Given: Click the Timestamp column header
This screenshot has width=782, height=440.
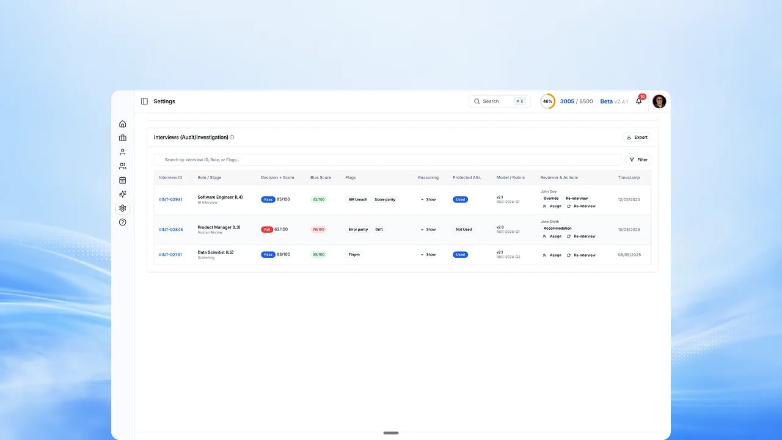Looking at the screenshot, I should [x=628, y=178].
